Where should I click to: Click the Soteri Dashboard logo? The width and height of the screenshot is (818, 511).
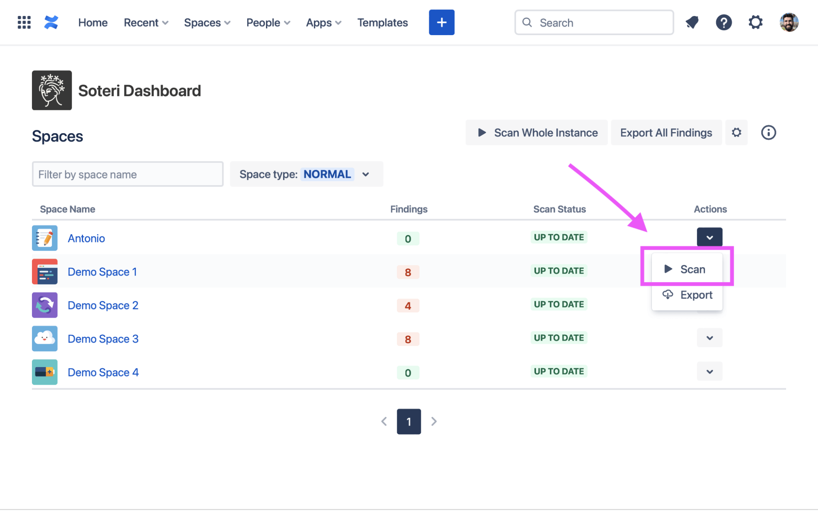(x=52, y=90)
